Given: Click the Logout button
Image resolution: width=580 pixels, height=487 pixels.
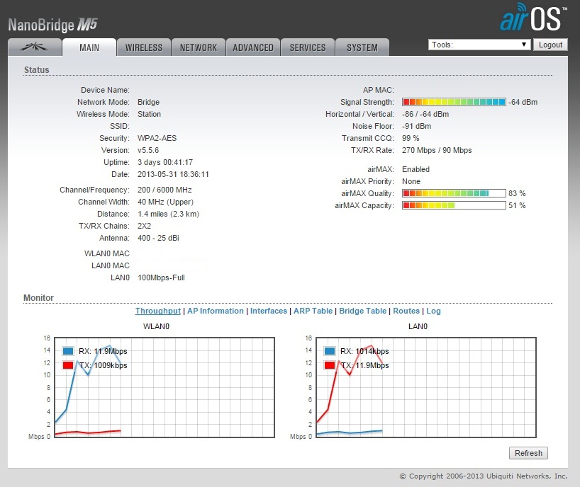Looking at the screenshot, I should tap(550, 45).
